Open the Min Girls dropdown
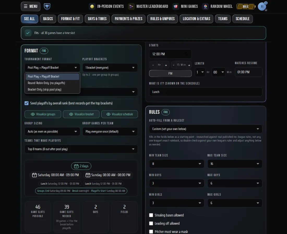 point(177,203)
